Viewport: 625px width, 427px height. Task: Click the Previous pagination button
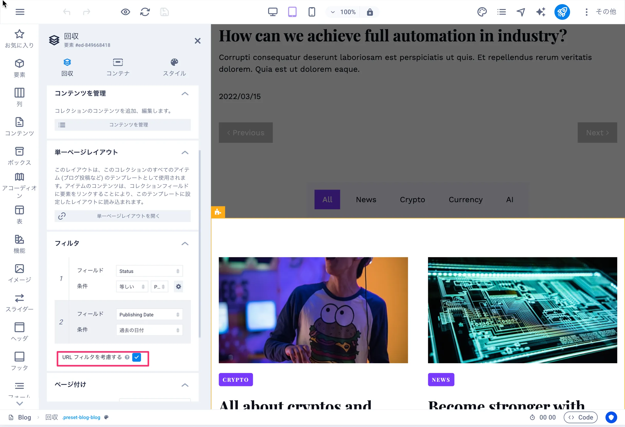[x=246, y=133]
